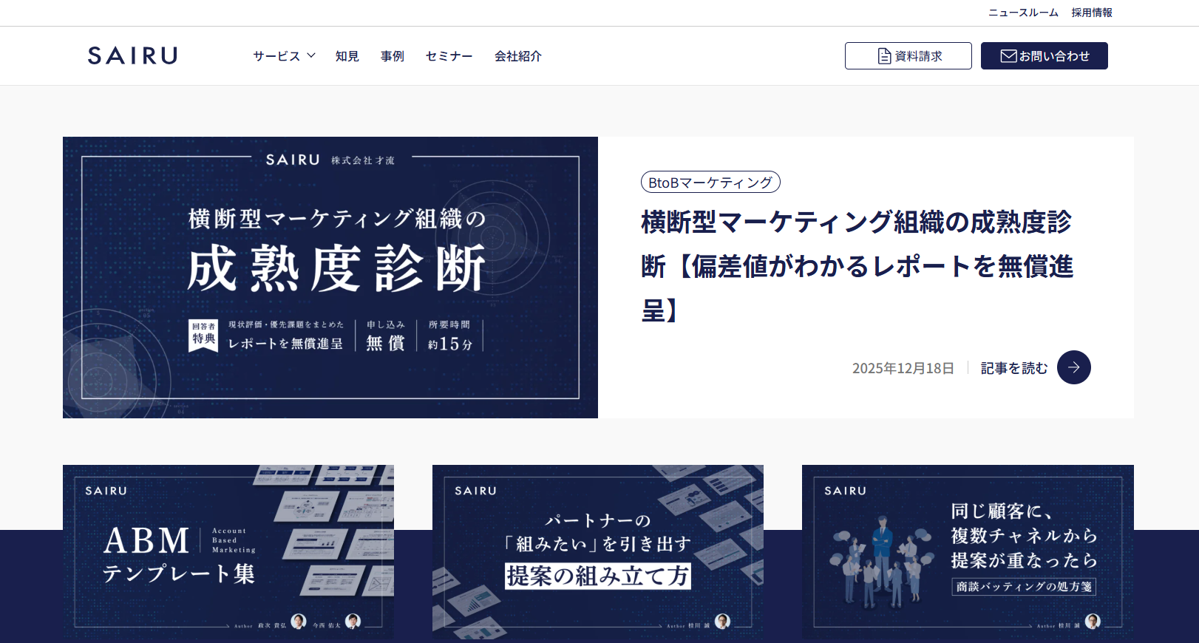Expand the サービス dropdown chevron
The width and height of the screenshot is (1199, 643).
(311, 55)
